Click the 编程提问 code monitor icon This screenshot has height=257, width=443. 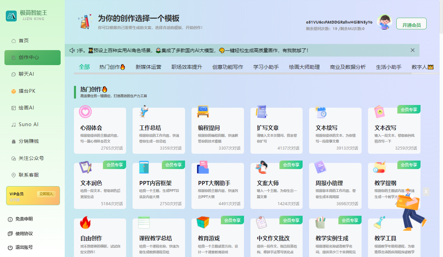pos(203,111)
